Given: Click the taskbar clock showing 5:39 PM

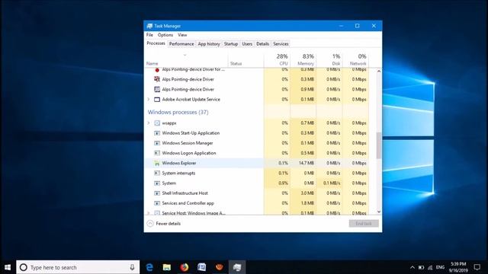Looking at the screenshot, I should 458,267.
